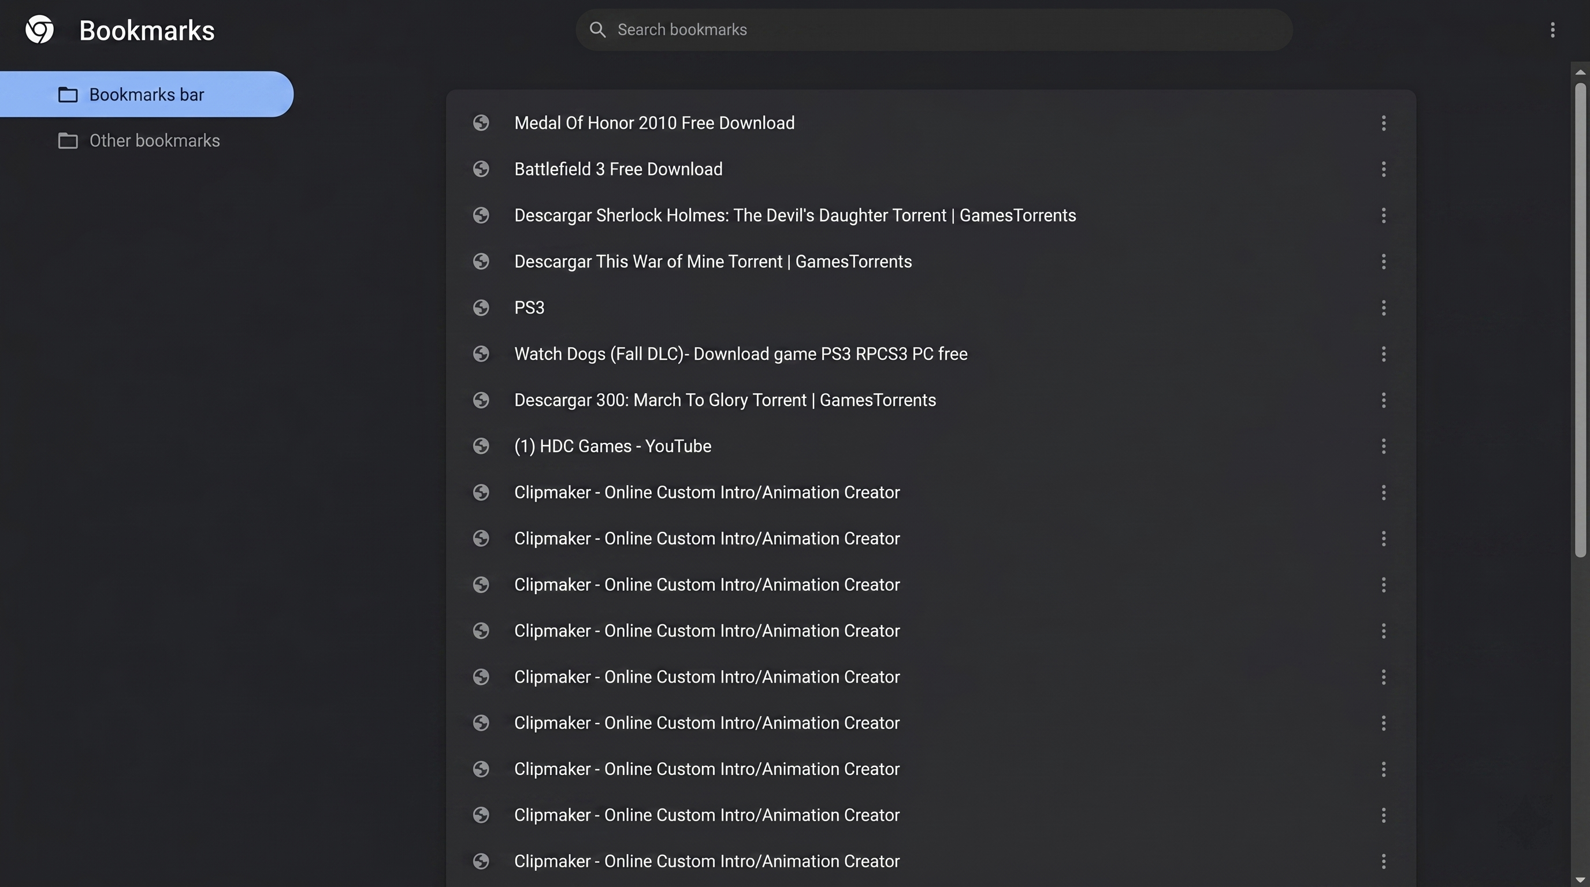Open more actions for Sherlock Holmes bookmark
Screen dimensions: 1590x887
pos(1383,215)
